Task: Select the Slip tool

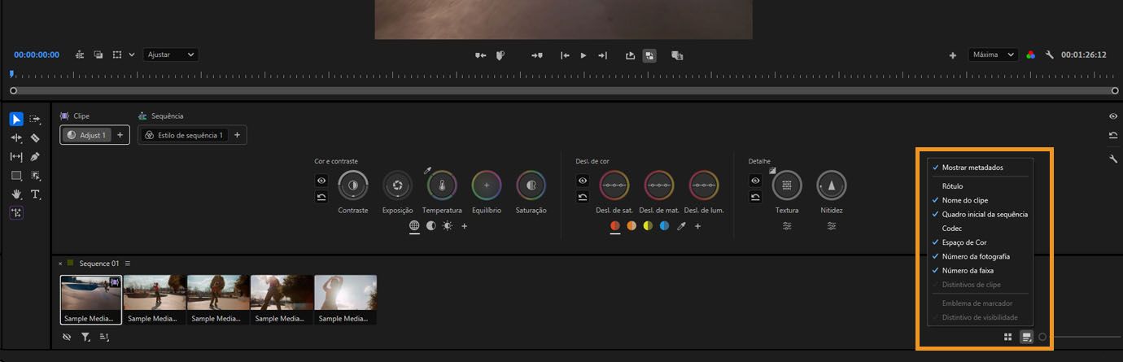Action: [16, 157]
